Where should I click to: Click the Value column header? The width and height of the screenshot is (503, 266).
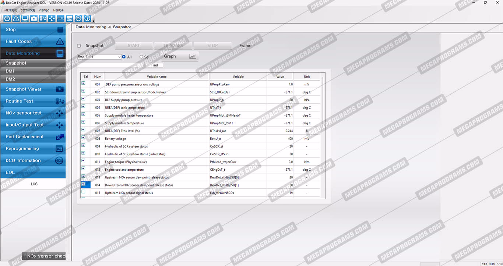280,77
